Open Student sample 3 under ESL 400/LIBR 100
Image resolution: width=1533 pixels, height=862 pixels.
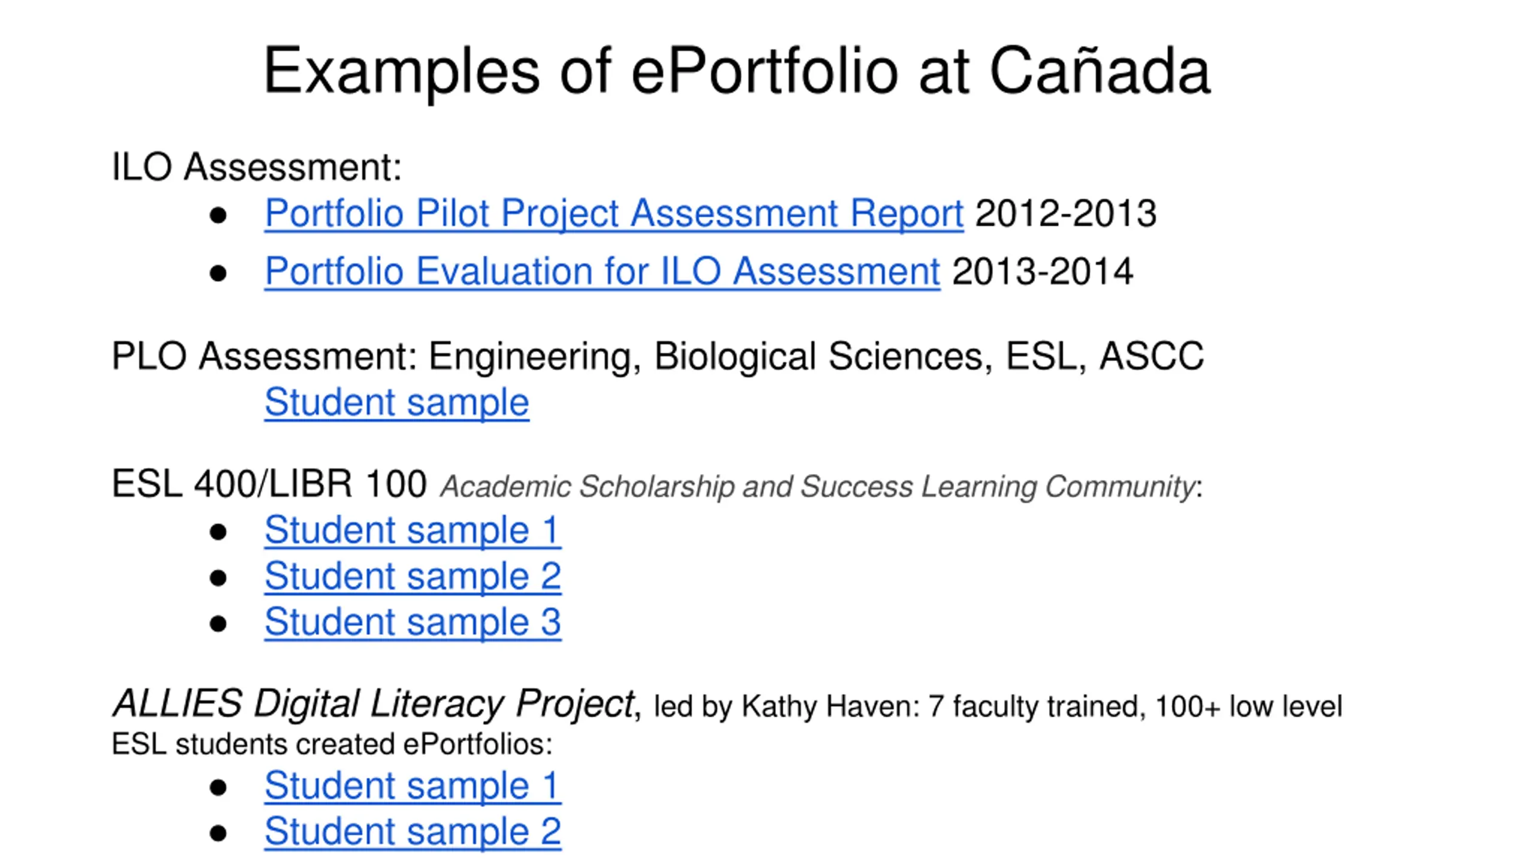412,622
